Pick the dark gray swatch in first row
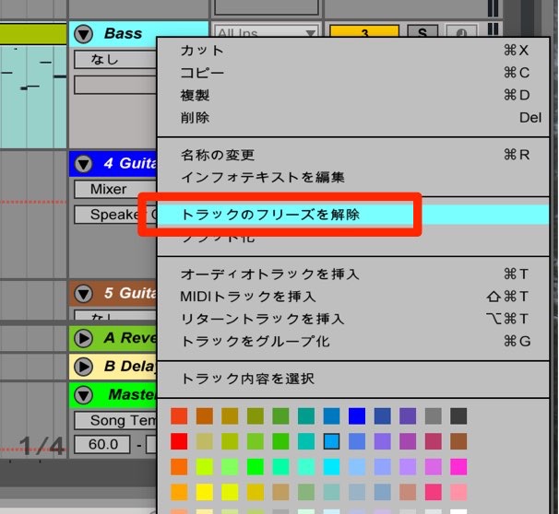Viewport: 559px width, 514px height. tap(458, 416)
